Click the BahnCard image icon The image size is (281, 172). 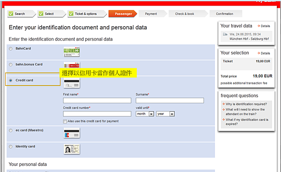pyautogui.click(x=72, y=52)
